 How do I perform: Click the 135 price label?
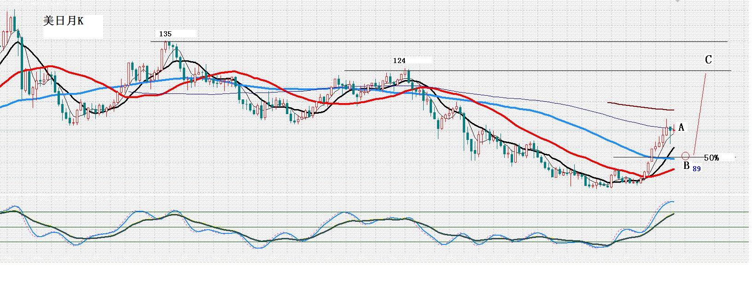[165, 34]
